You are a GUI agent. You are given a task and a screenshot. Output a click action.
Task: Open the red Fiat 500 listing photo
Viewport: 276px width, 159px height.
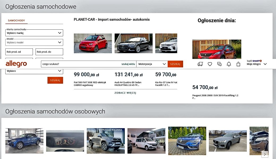click(93, 43)
